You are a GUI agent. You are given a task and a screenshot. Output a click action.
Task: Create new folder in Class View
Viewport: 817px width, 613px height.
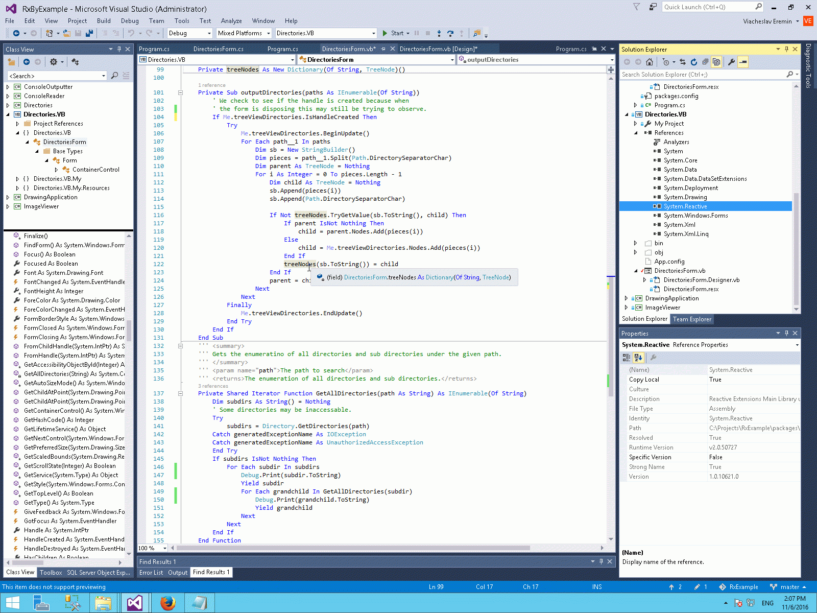tap(11, 62)
